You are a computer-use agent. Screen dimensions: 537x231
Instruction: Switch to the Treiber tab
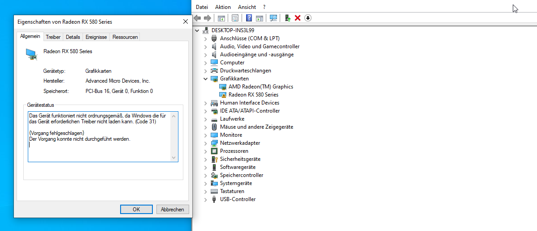(x=53, y=37)
